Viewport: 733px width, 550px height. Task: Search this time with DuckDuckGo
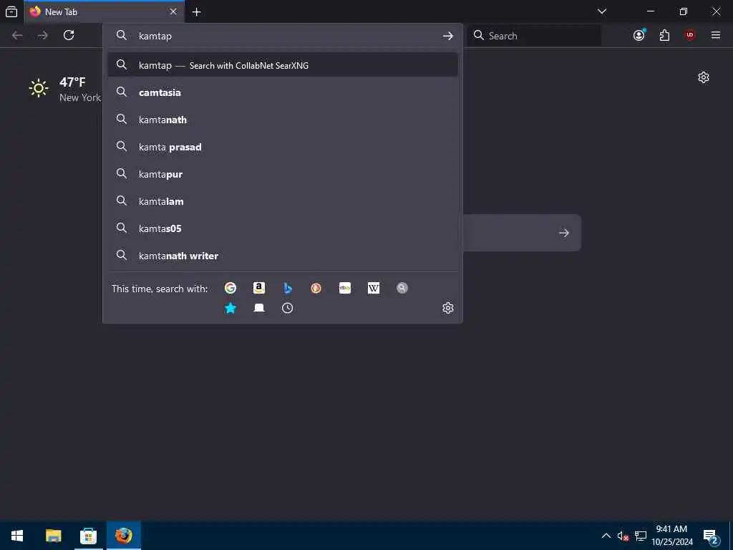point(316,288)
